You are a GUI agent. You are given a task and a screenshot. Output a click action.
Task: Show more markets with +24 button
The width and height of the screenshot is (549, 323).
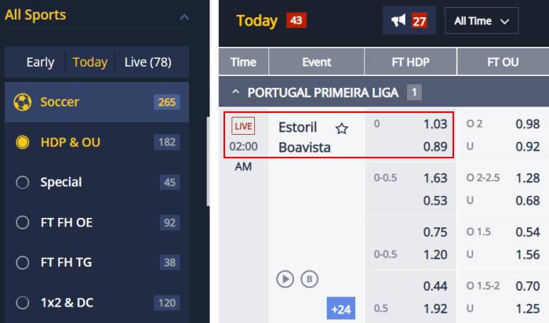(340, 309)
